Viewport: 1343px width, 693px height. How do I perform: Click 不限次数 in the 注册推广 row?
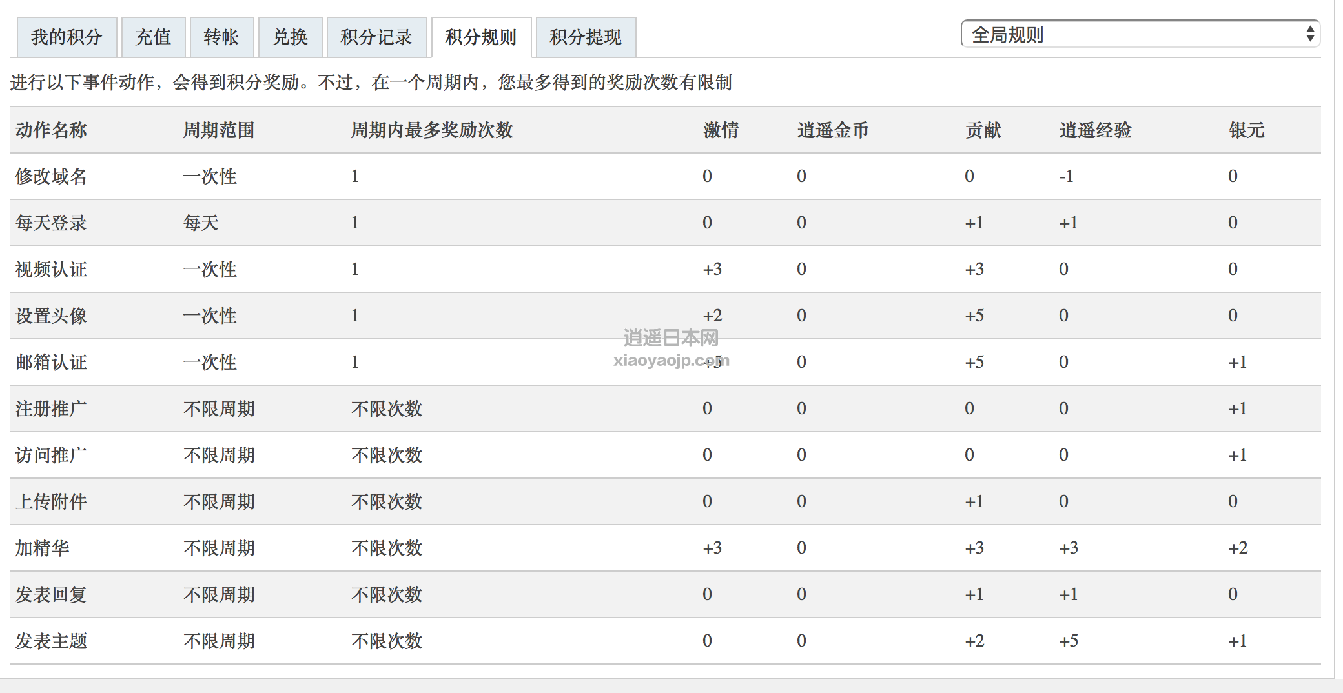pos(387,408)
